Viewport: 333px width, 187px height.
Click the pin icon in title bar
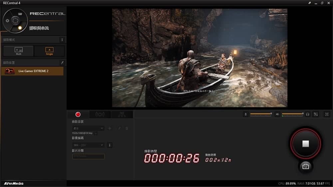pyautogui.click(x=310, y=3)
